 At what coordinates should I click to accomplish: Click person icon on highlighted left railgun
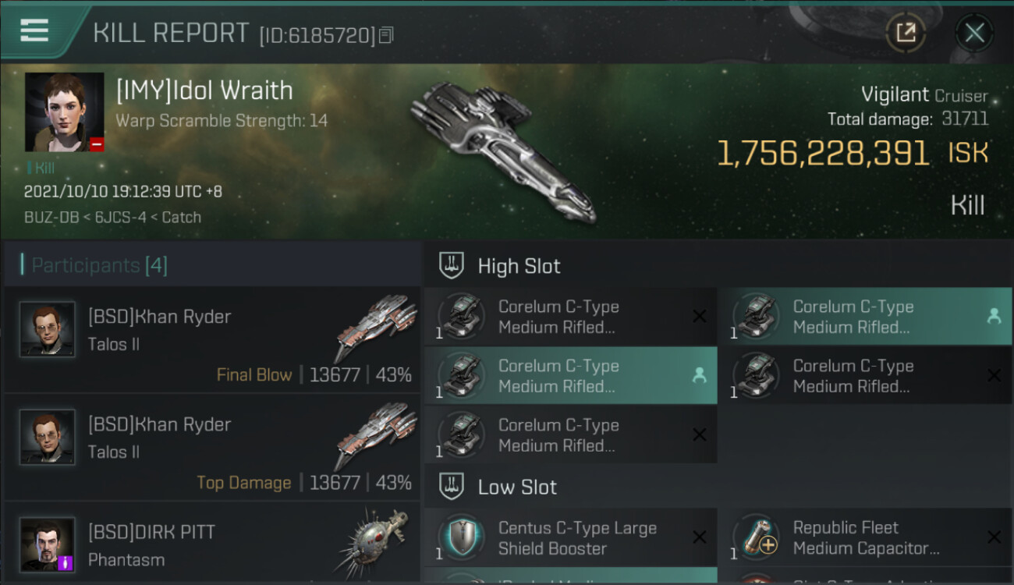coord(699,375)
